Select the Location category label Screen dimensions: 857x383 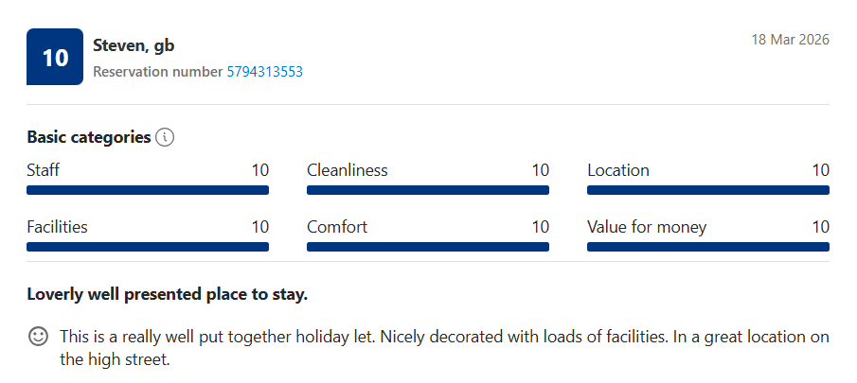pyautogui.click(x=618, y=170)
